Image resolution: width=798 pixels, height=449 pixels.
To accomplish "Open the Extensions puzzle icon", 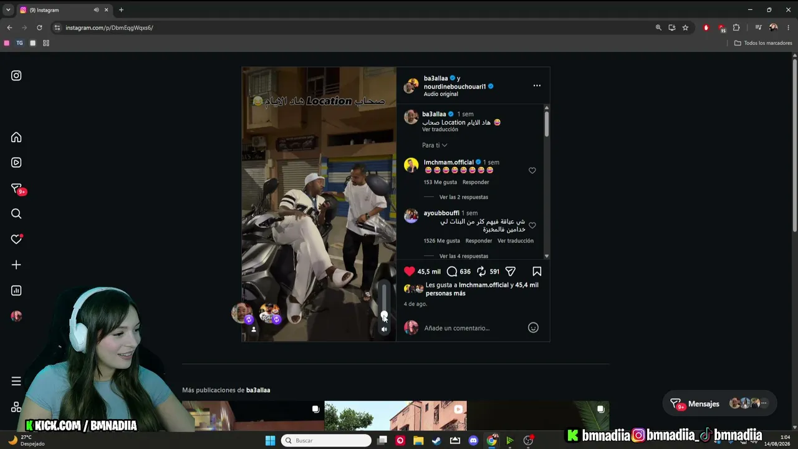I will (736, 27).
